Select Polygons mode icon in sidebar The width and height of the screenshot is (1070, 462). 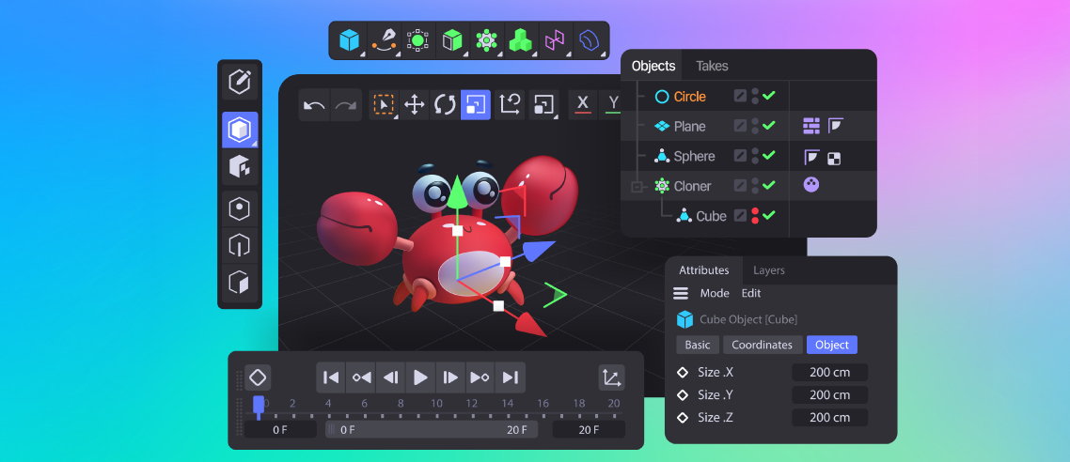coord(240,282)
